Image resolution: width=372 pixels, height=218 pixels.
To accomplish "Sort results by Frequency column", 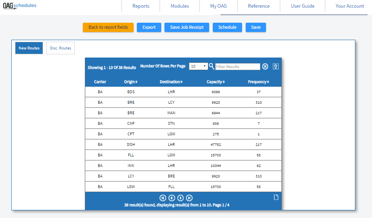I will coord(258,82).
